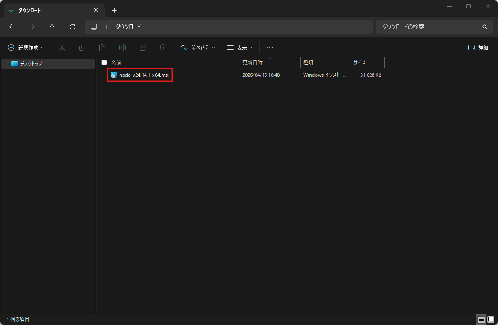Click the Share icon in toolbar
This screenshot has width=498, height=325.
point(143,48)
